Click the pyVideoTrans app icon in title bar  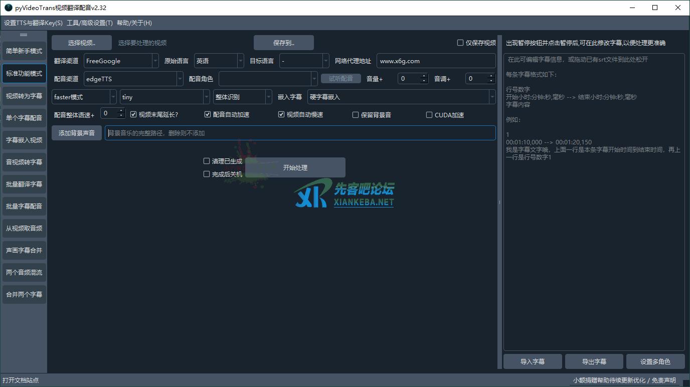point(8,8)
